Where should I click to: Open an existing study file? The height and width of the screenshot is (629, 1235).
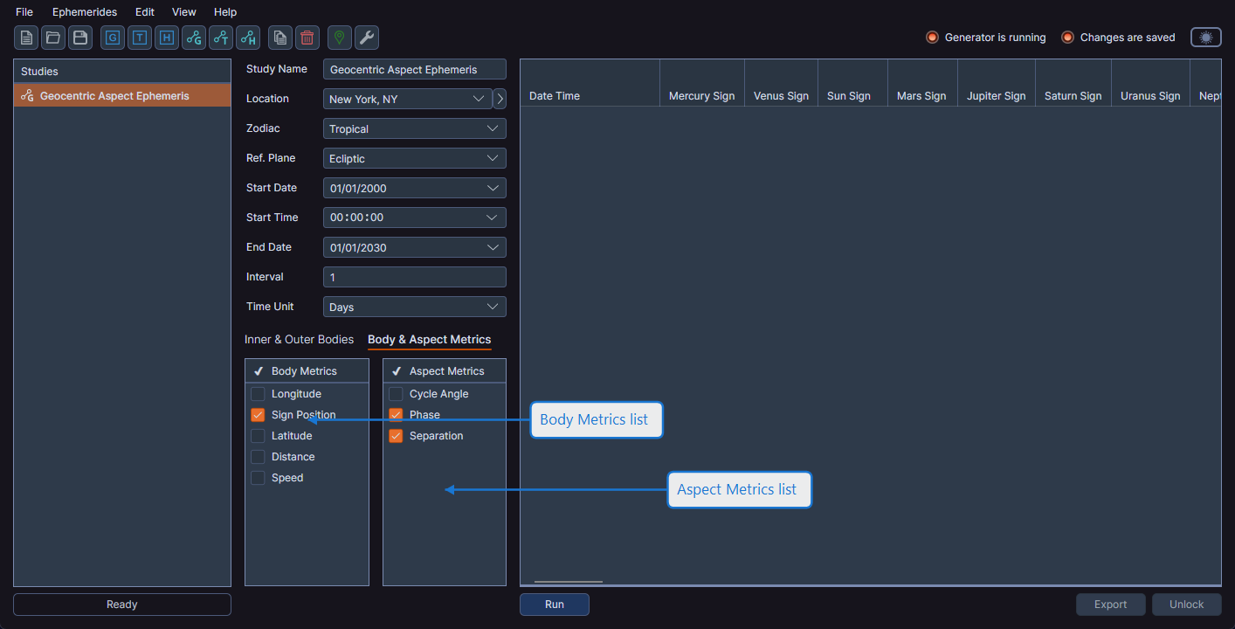(52, 38)
